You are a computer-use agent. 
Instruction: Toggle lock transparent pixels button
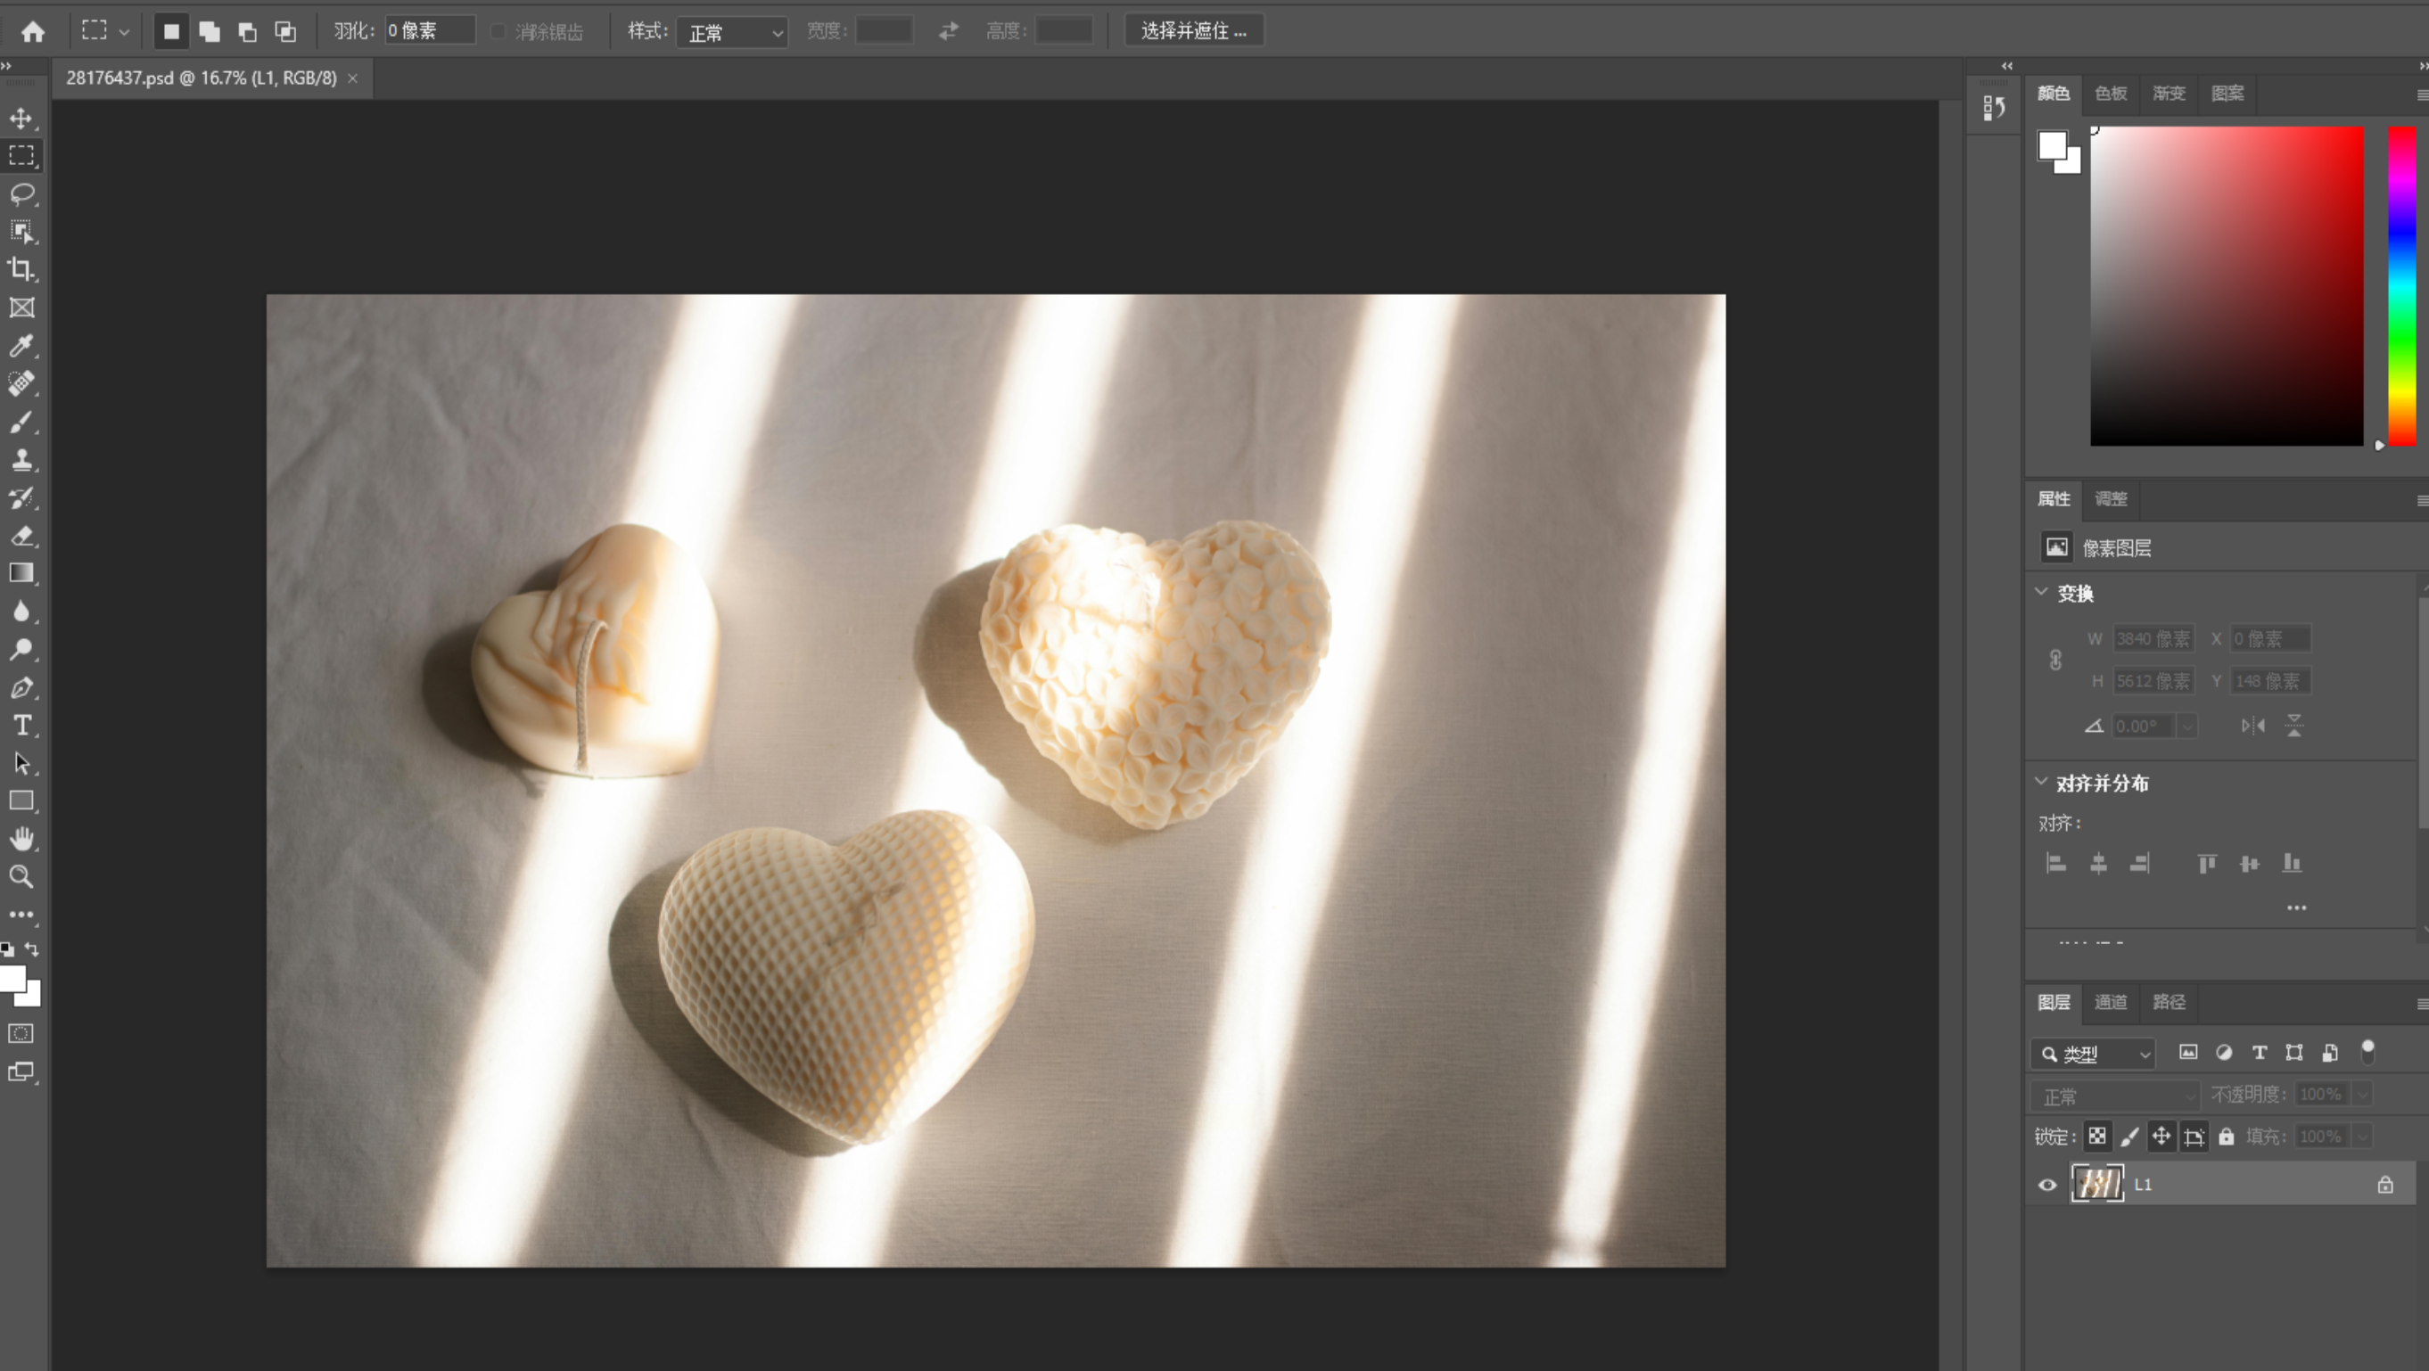(x=2097, y=1137)
